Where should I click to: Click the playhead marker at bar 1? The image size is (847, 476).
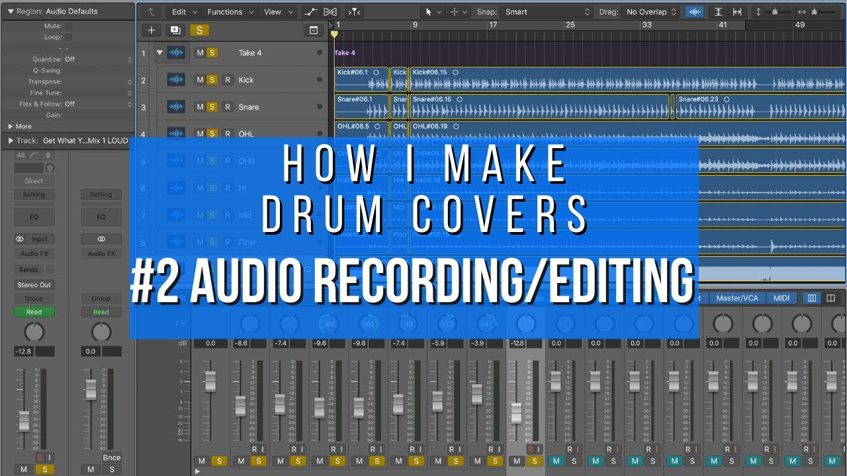tap(334, 34)
